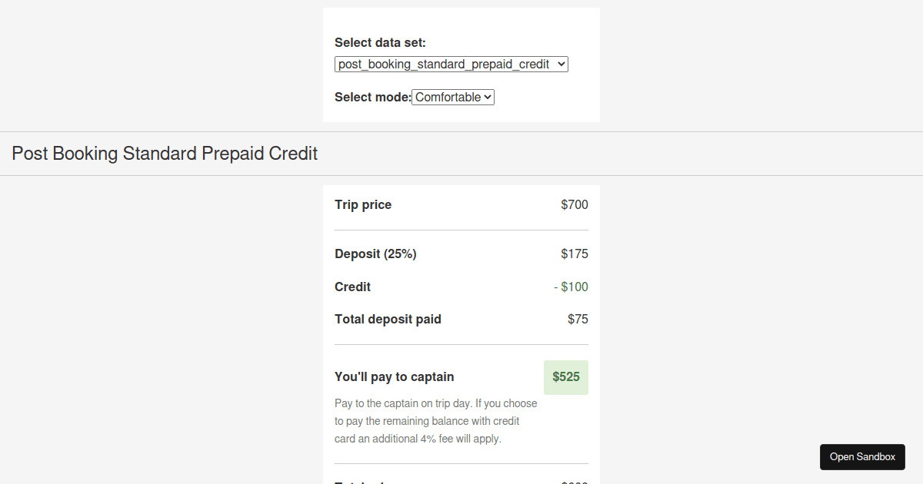
Task: Click the Deposit (25%) label
Action: click(375, 254)
